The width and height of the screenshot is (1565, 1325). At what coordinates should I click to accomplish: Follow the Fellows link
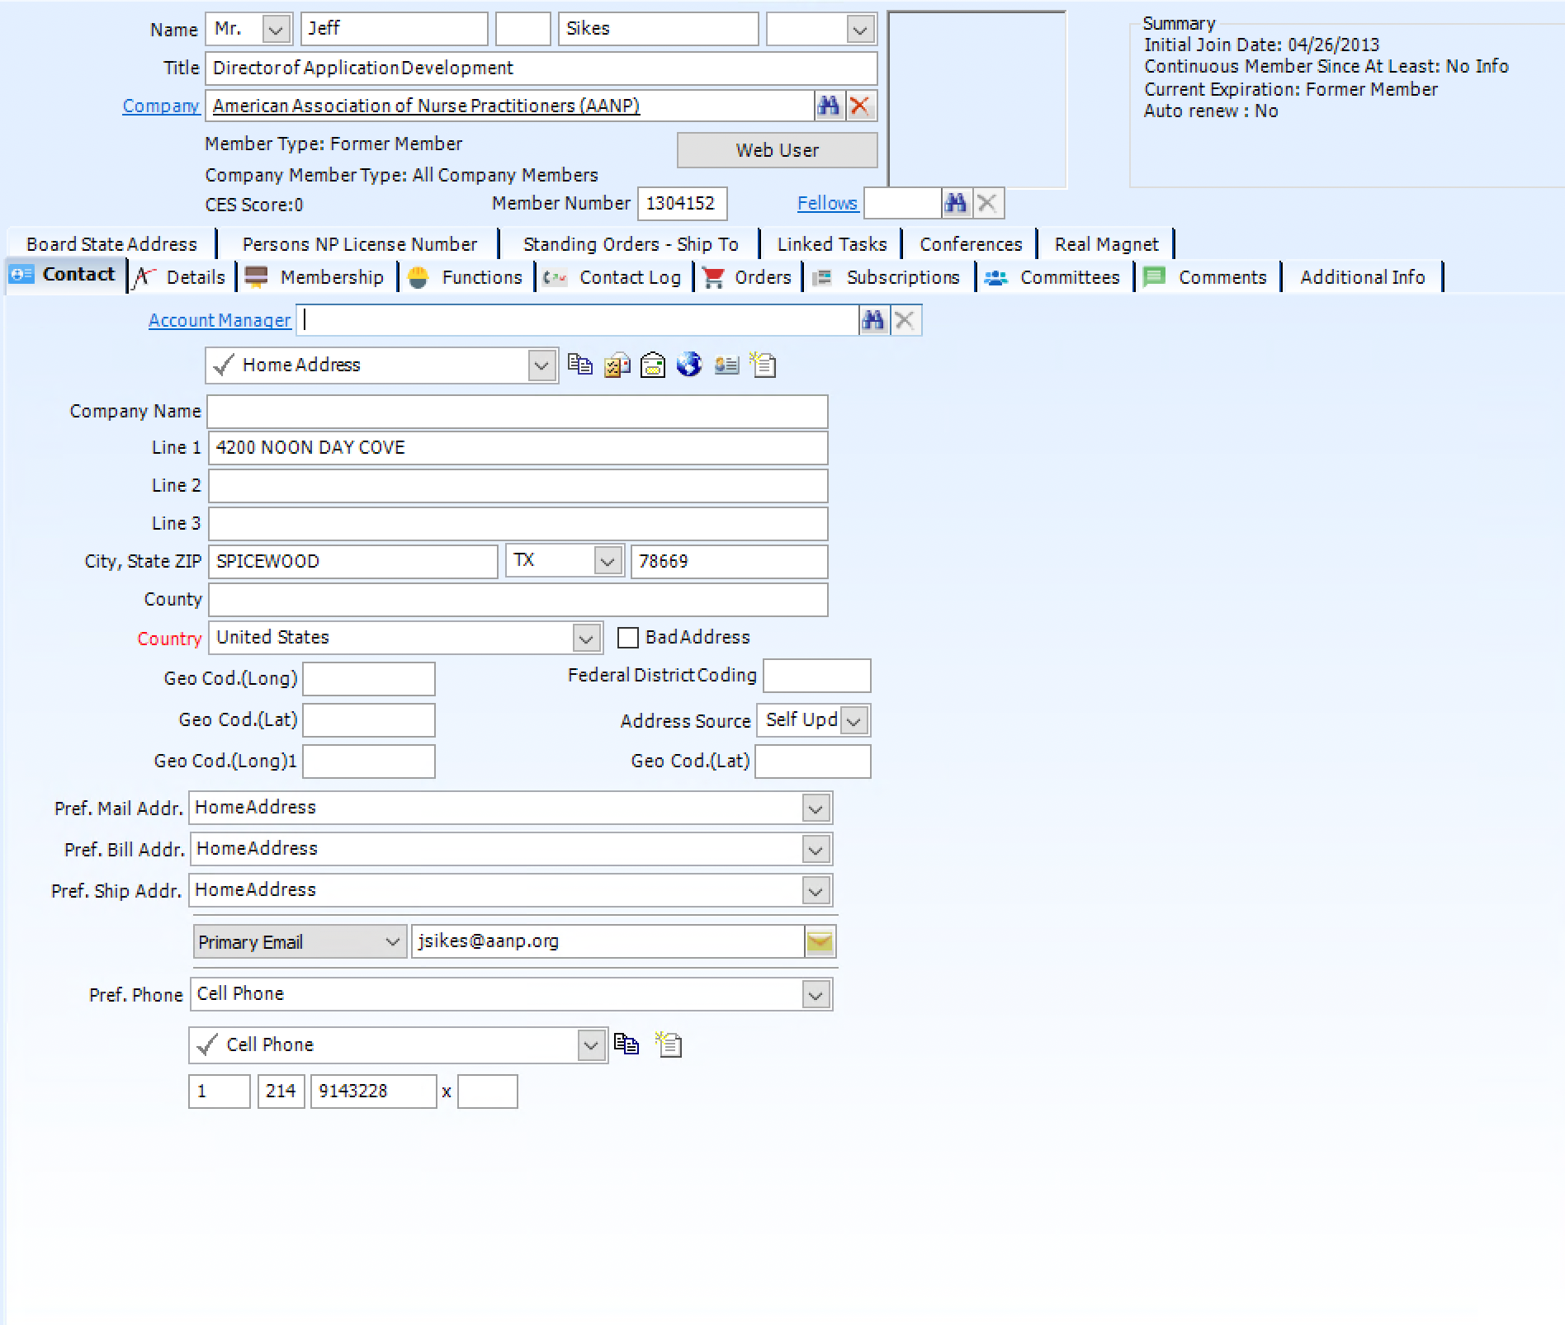coord(826,203)
